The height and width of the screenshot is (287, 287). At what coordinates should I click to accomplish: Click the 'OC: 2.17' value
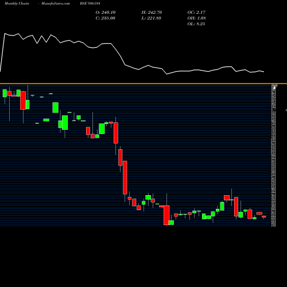point(196,13)
